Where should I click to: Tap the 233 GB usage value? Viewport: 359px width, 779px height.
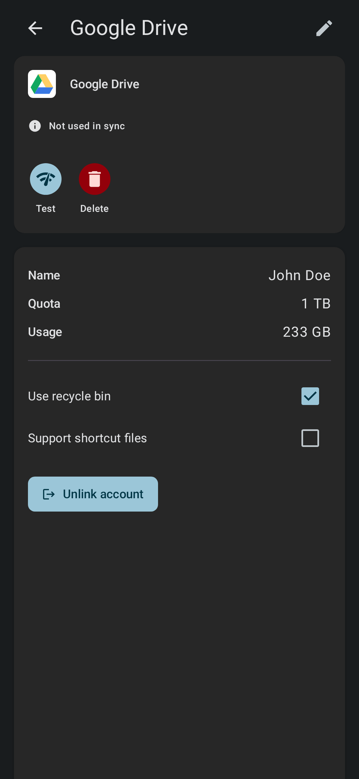pyautogui.click(x=307, y=332)
